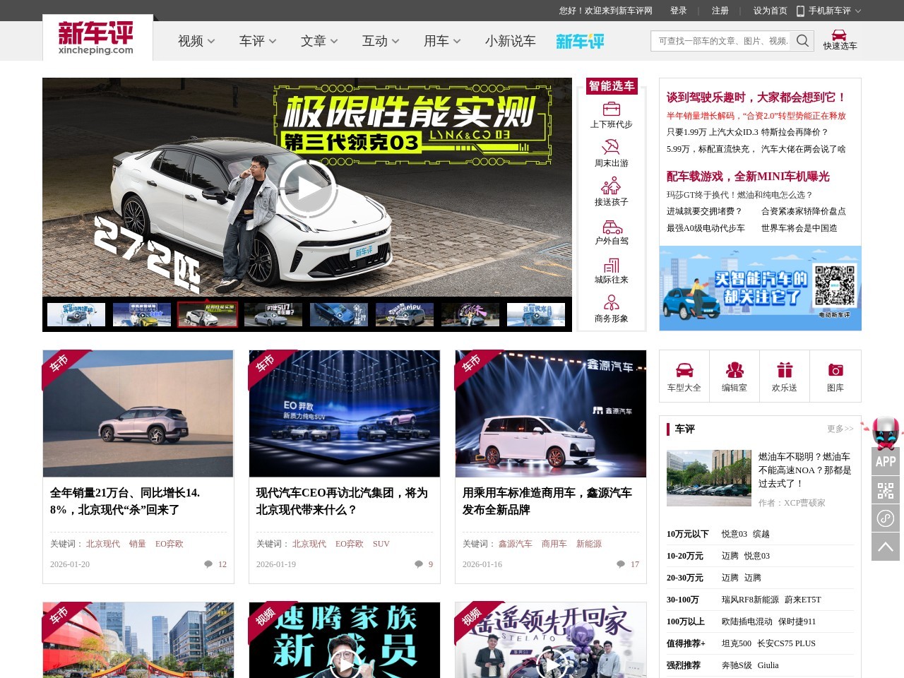
Task: Click the search magnifier icon
Action: pos(802,41)
